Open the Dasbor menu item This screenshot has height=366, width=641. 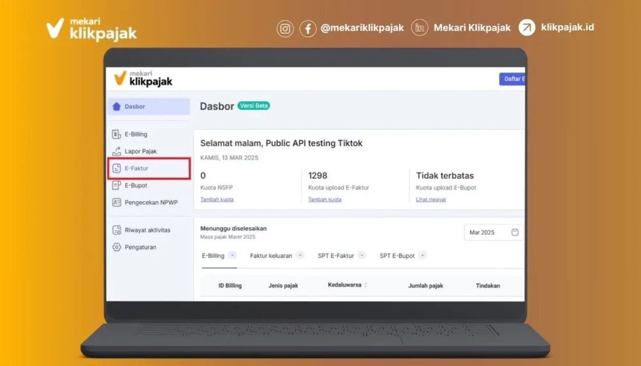point(149,106)
